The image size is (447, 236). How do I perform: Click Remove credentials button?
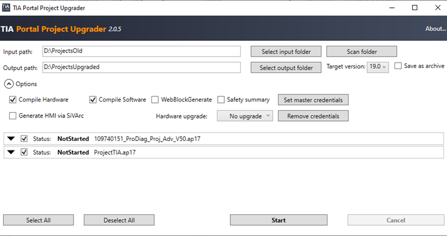[313, 116]
